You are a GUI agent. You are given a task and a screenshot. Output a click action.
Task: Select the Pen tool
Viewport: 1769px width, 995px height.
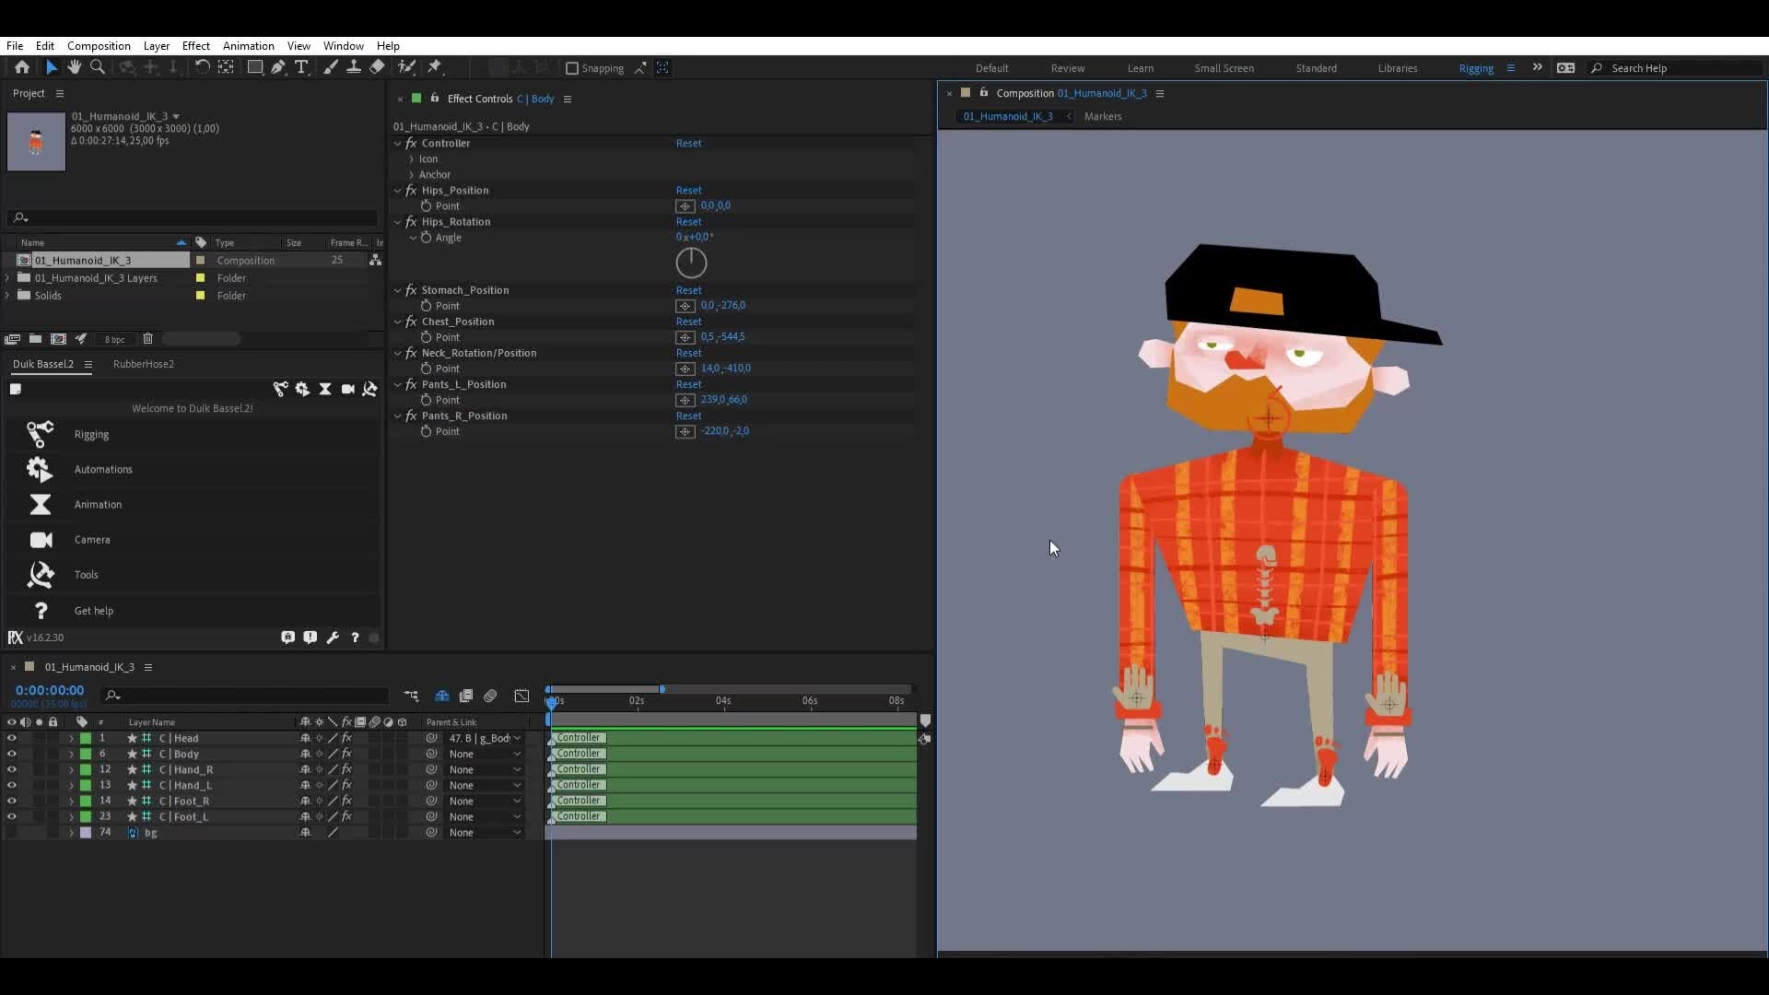pos(278,67)
